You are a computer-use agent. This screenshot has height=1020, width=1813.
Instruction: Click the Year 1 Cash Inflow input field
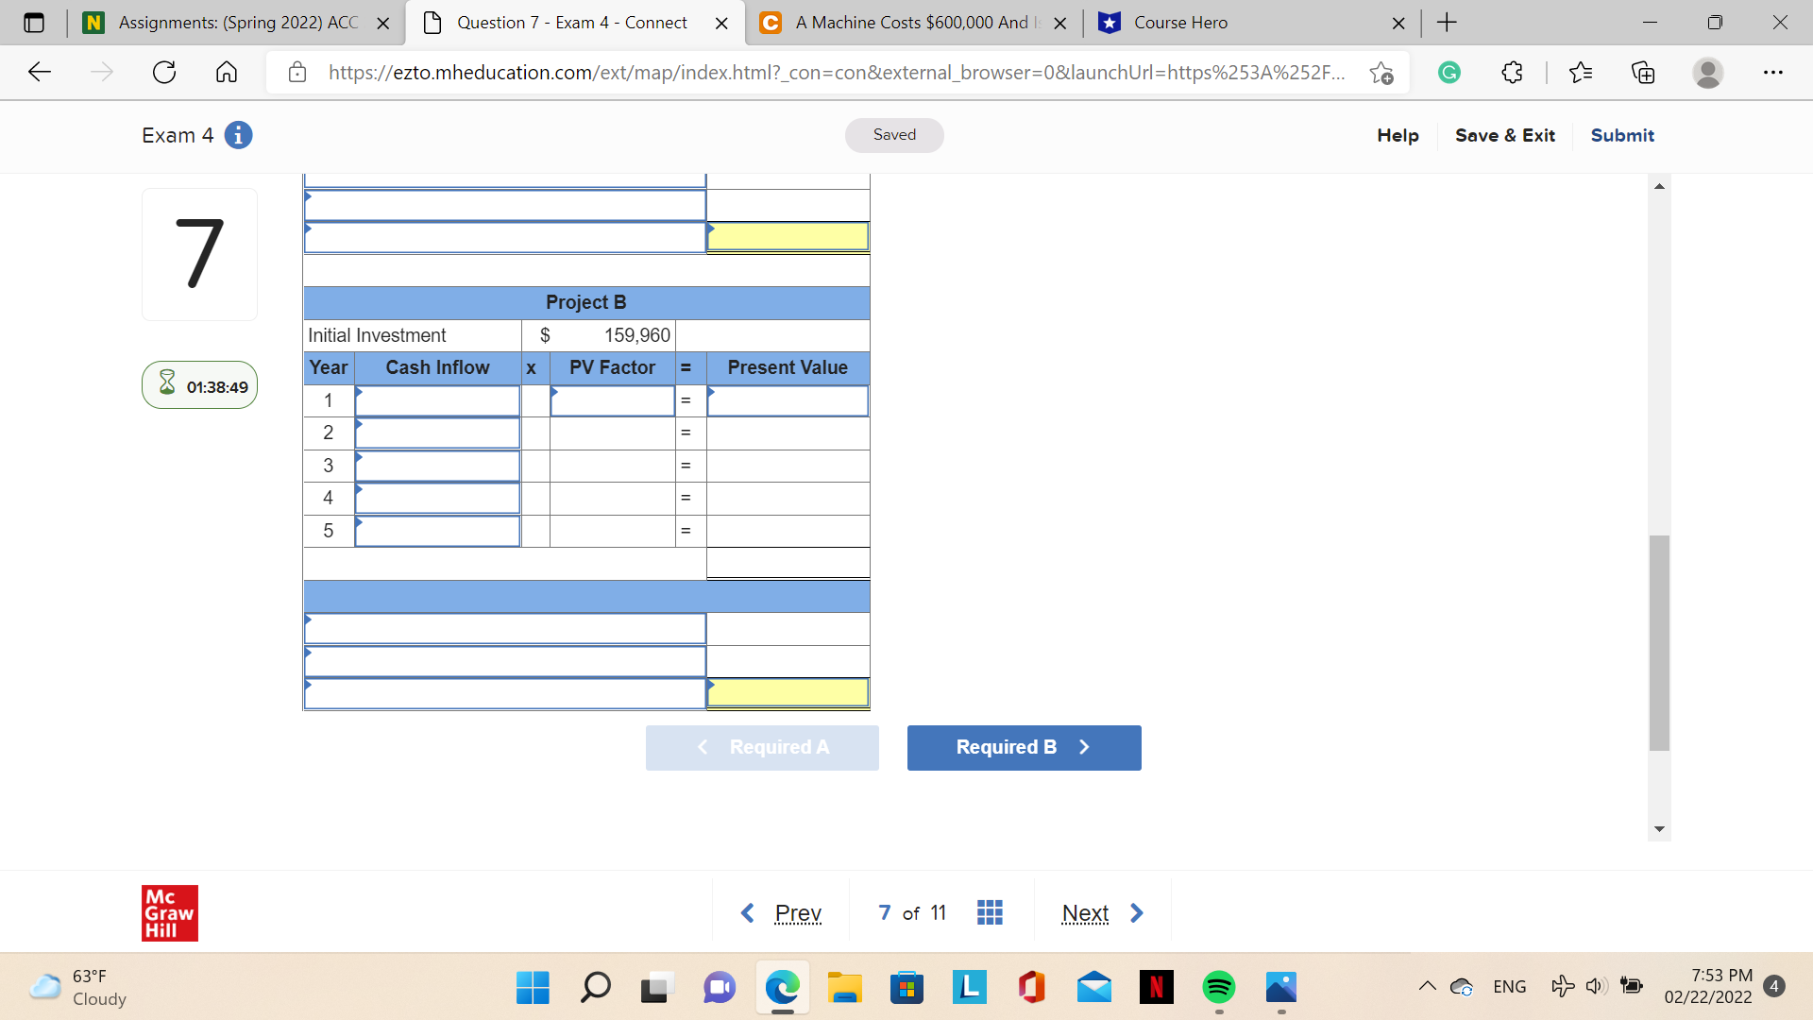pyautogui.click(x=437, y=400)
